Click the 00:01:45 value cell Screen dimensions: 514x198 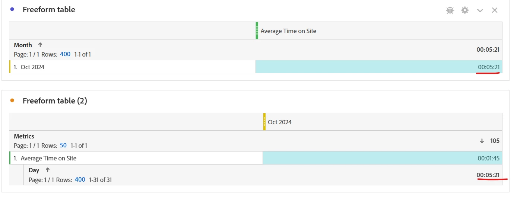tap(488, 158)
